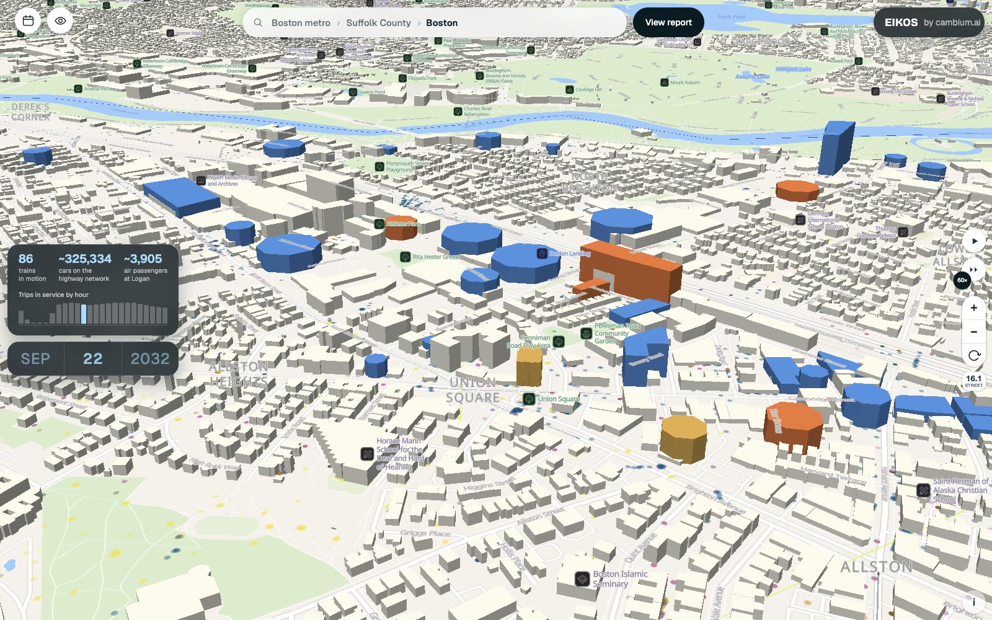Open the View report button
This screenshot has width=992, height=620.
(668, 22)
